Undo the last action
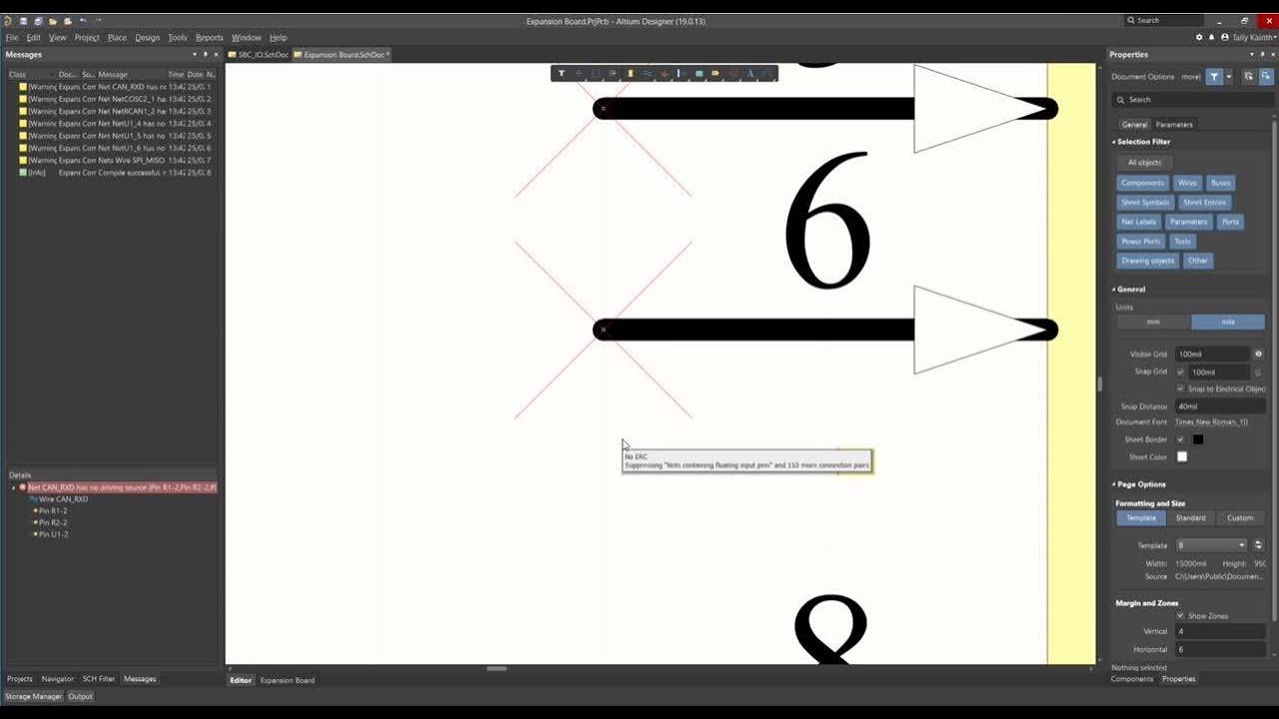The width and height of the screenshot is (1279, 719). 83,20
